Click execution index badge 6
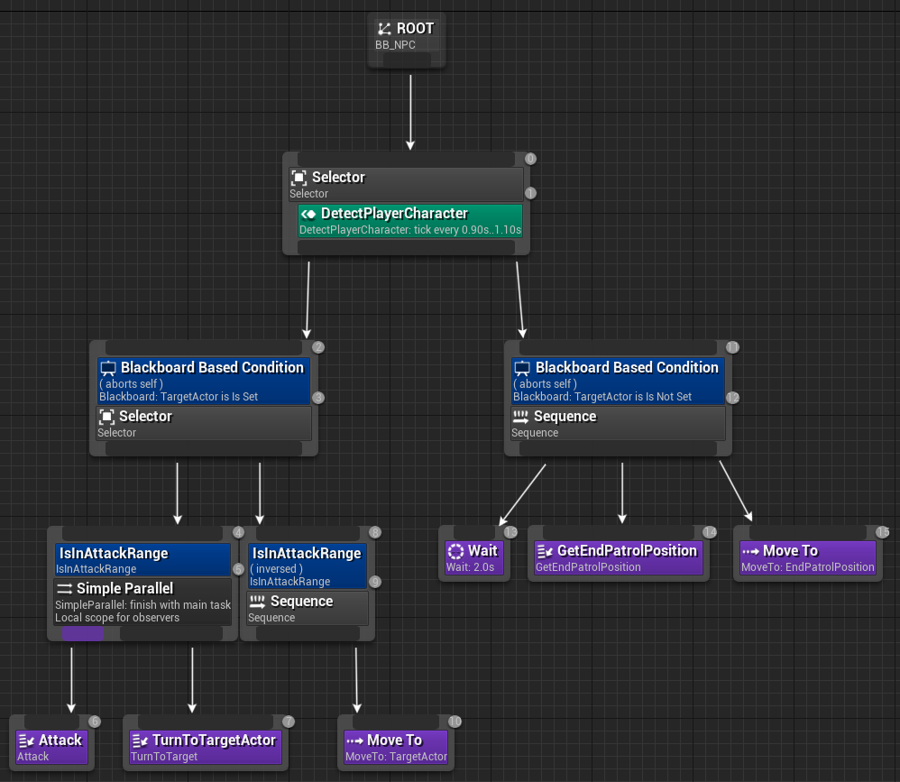This screenshot has height=782, width=900. (95, 722)
